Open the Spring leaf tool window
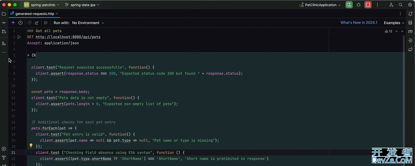This screenshot has height=166, width=415. click(410, 49)
